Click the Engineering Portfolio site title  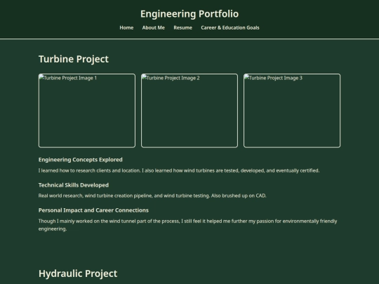pos(189,14)
